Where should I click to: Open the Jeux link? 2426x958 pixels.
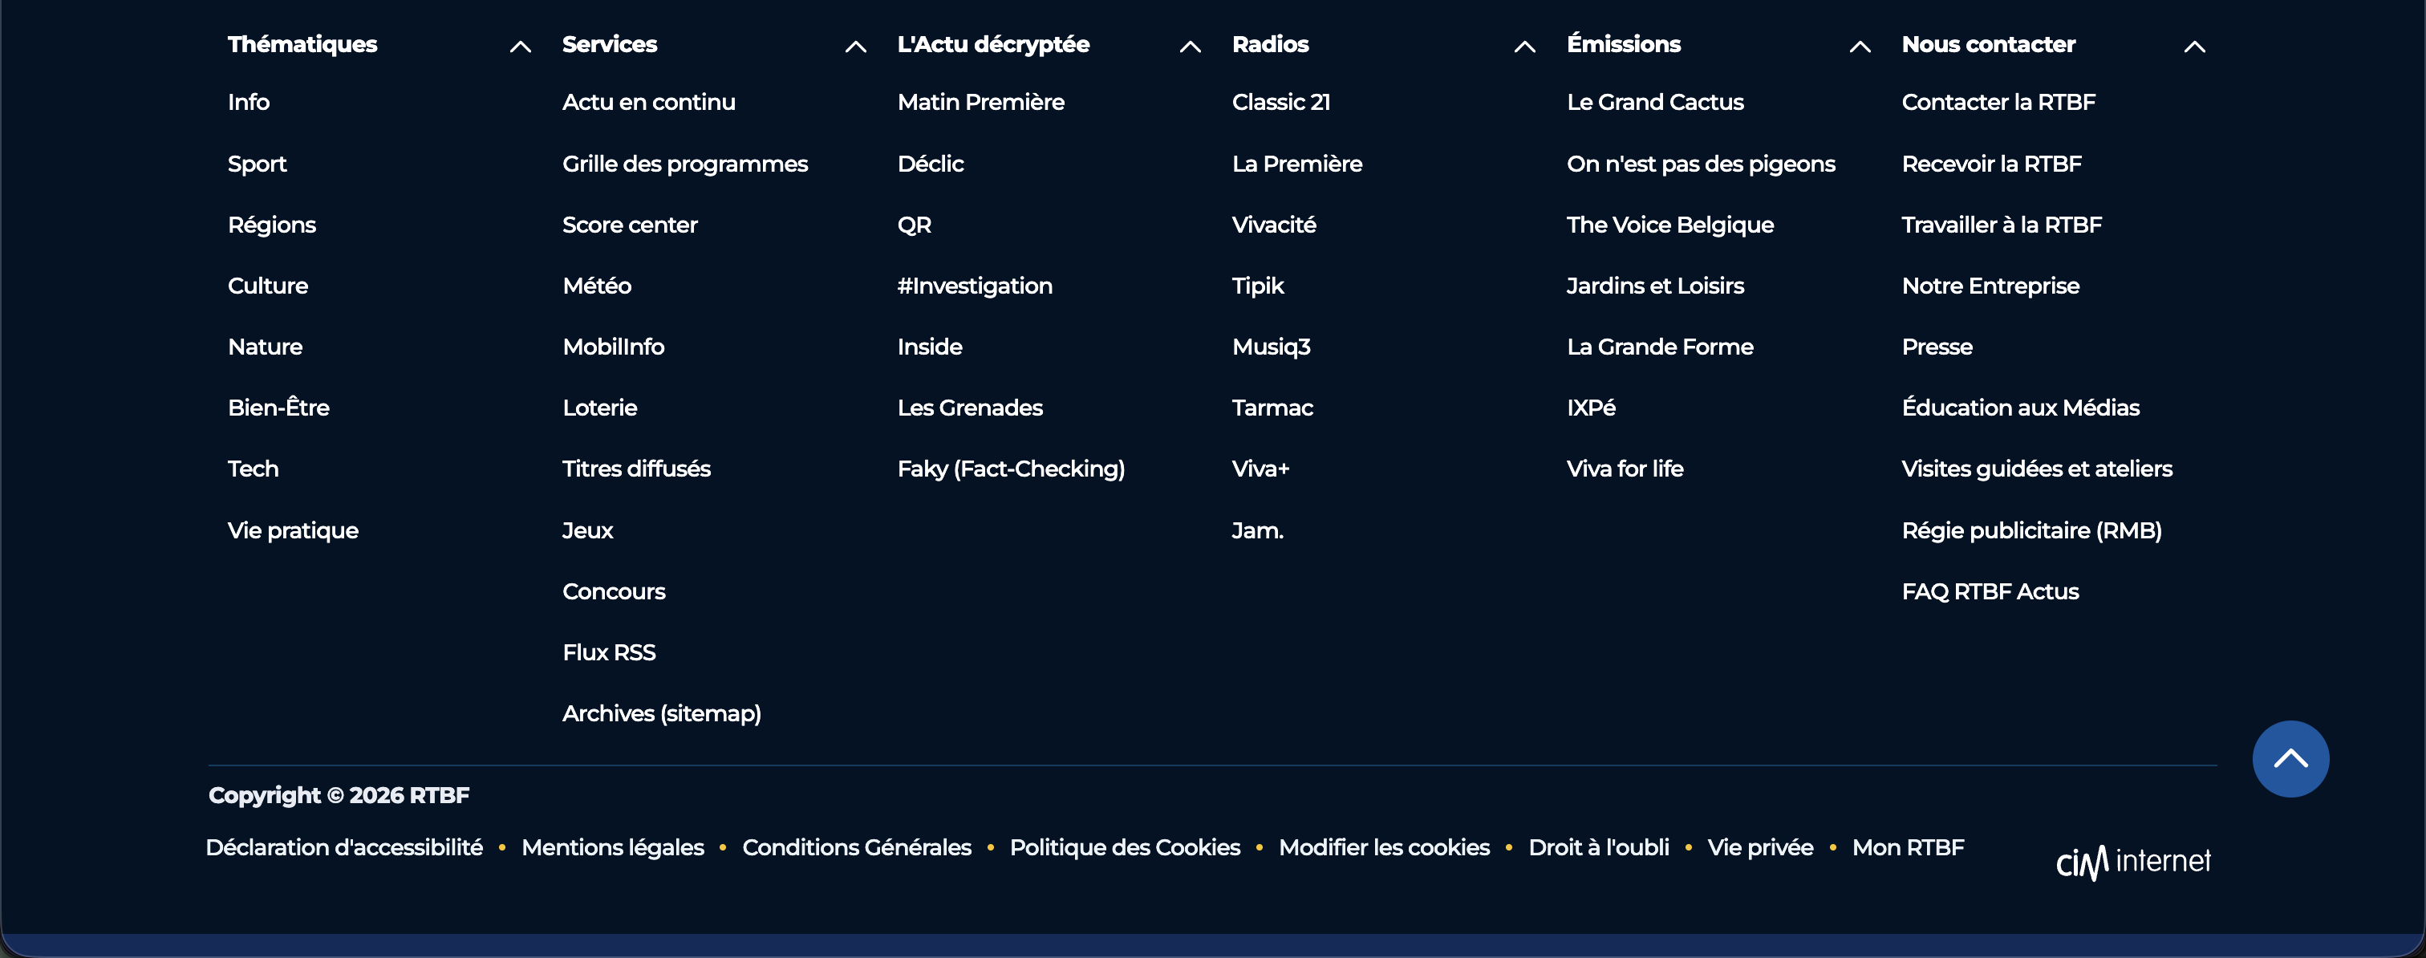tap(588, 530)
